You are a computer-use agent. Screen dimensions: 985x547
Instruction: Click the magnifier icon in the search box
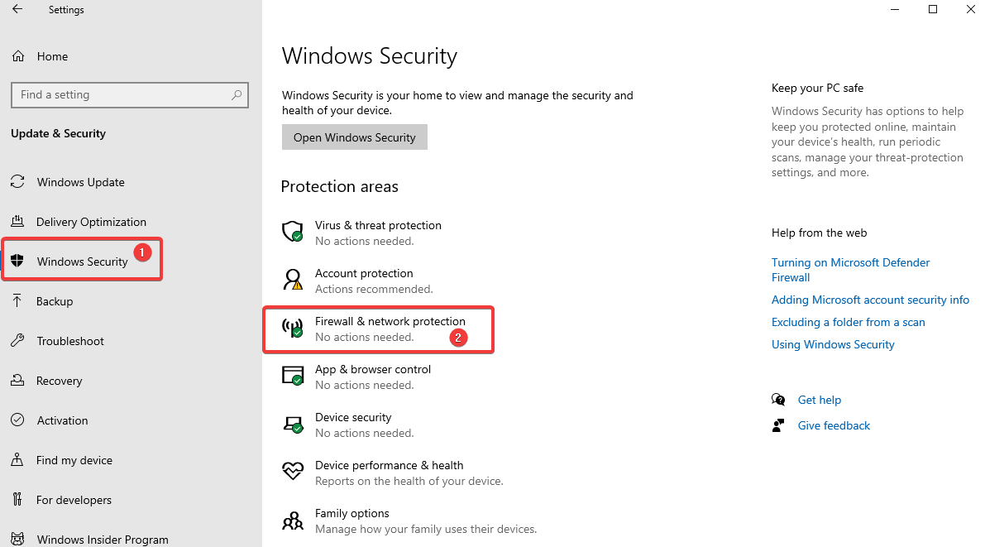coord(237,95)
